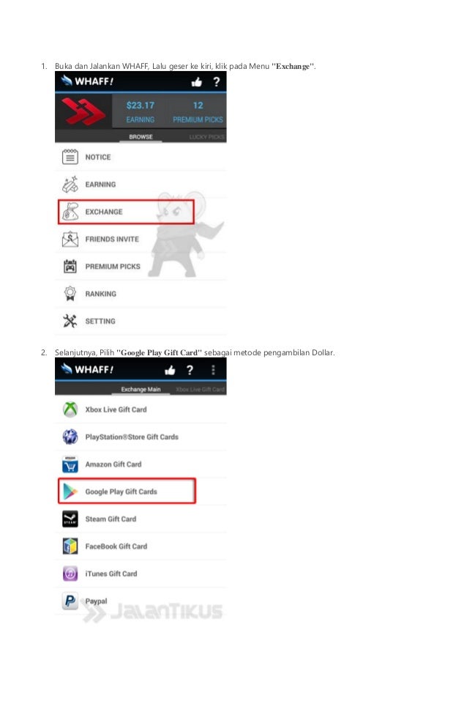This screenshot has height=715, width=467.
Task: Open the Xbox Live Gift Card tab
Action: 201,390
